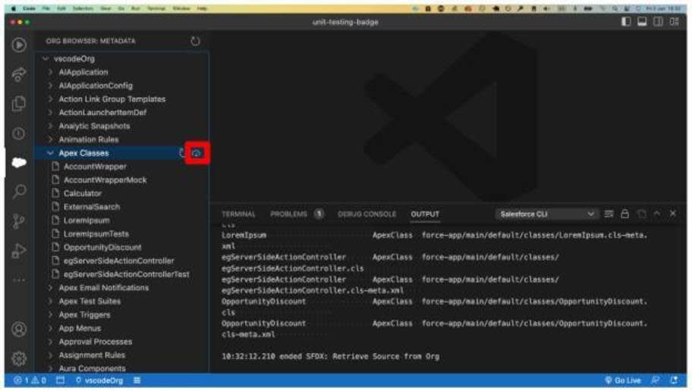Switch to the Debug Console tab
This screenshot has height=391, width=692.
(x=366, y=214)
